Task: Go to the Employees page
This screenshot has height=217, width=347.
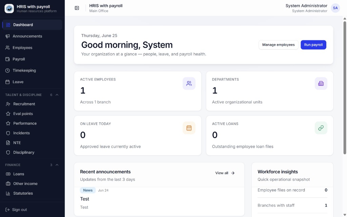Action: [32, 47]
